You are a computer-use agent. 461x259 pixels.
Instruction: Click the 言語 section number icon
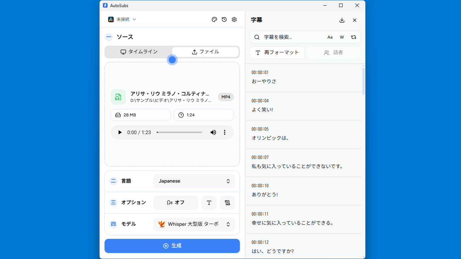tap(113, 181)
